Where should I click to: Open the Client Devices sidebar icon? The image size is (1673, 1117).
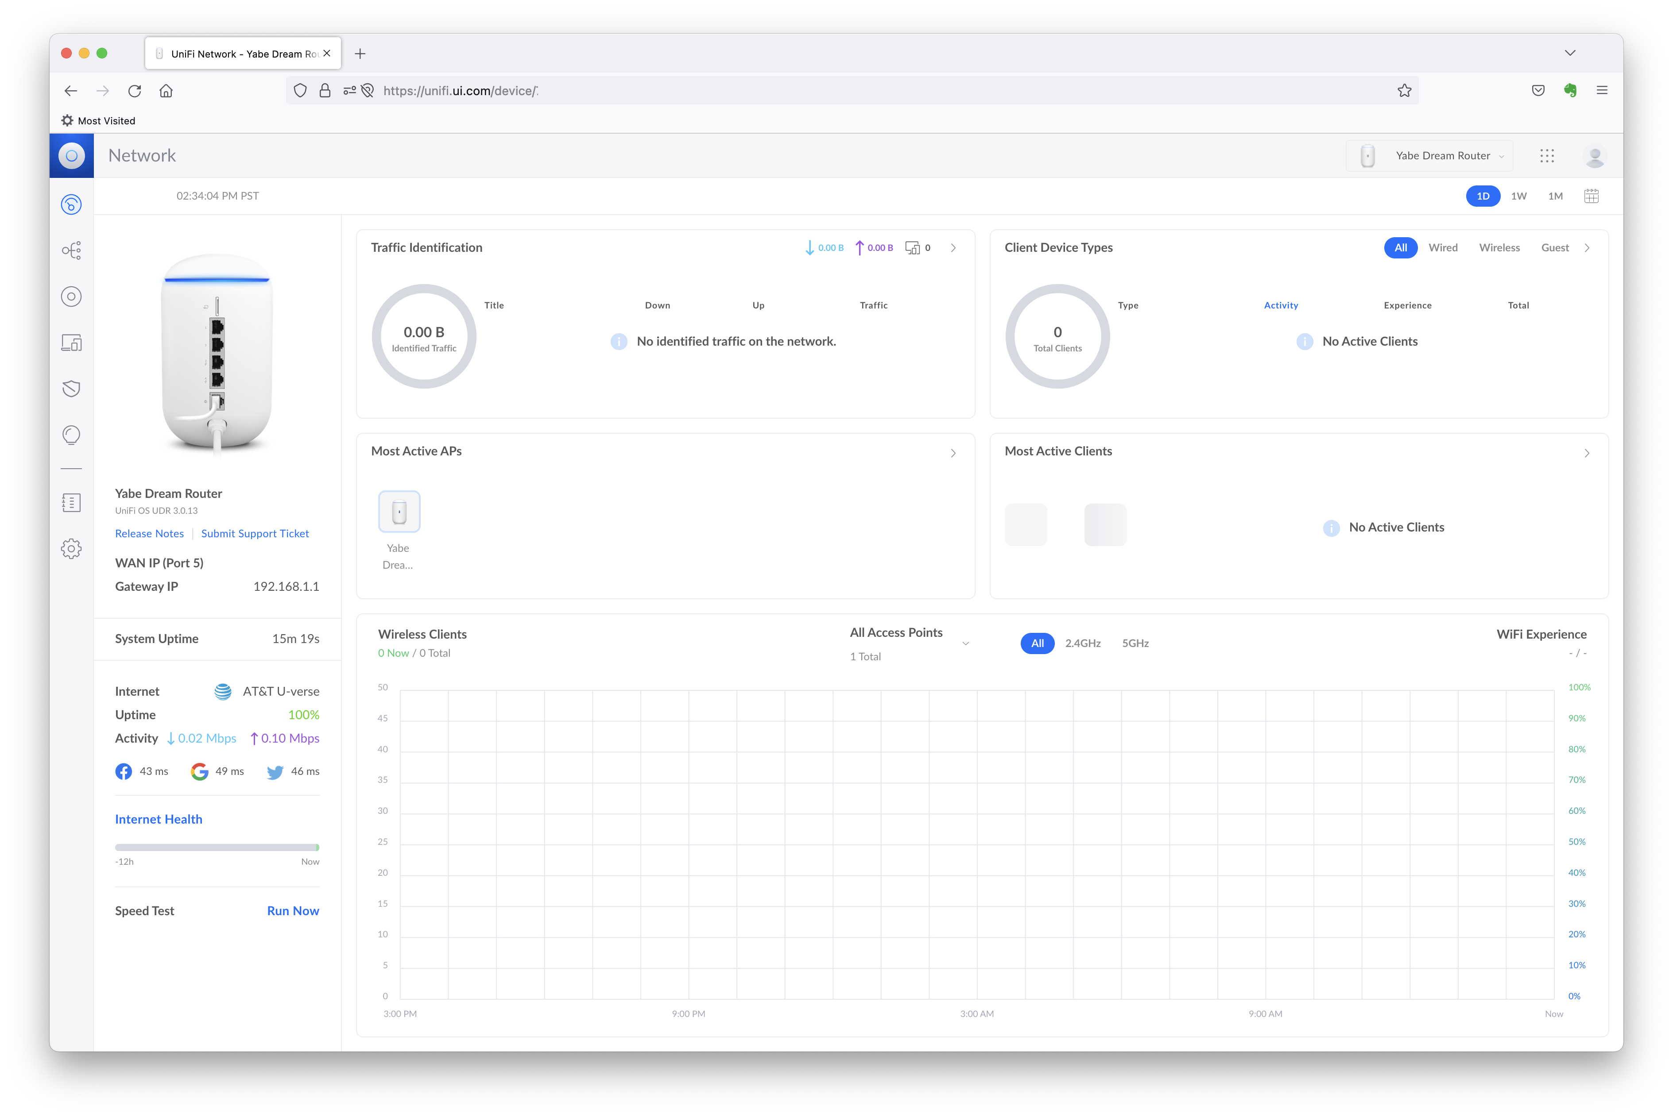(71, 343)
